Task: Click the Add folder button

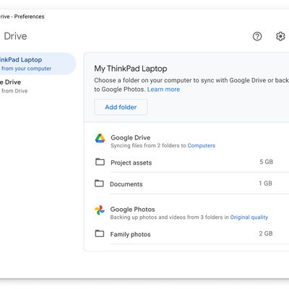Action: coord(121,107)
